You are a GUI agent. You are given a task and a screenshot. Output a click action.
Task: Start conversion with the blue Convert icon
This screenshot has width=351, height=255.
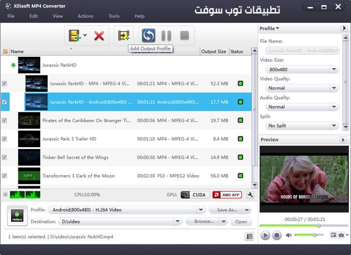(x=148, y=36)
